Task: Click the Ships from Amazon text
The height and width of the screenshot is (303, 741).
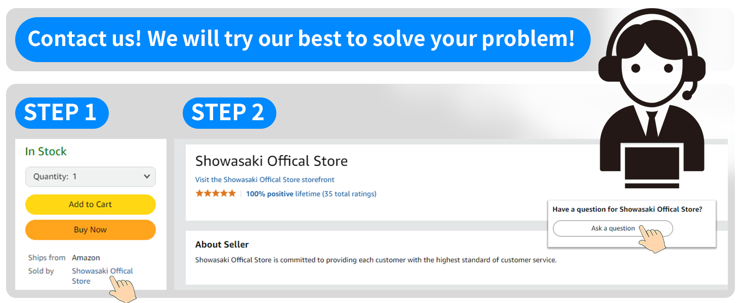Action: (64, 258)
